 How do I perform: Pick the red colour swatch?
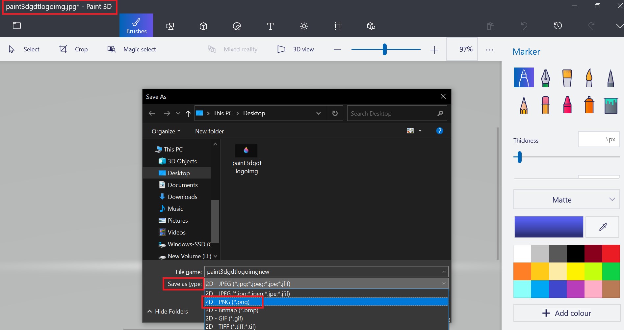click(x=611, y=253)
